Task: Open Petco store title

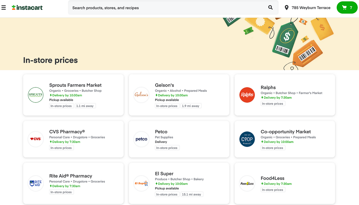Action: click(161, 132)
